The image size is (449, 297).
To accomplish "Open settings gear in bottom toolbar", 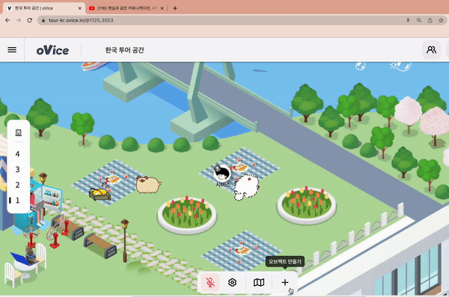I will point(232,282).
